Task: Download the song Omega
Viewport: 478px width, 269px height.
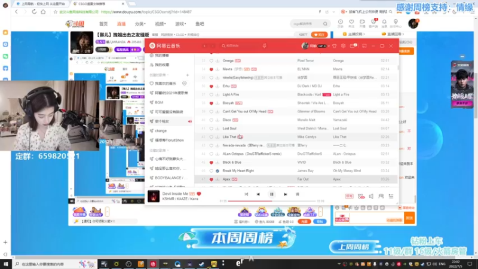Action: 217,61
